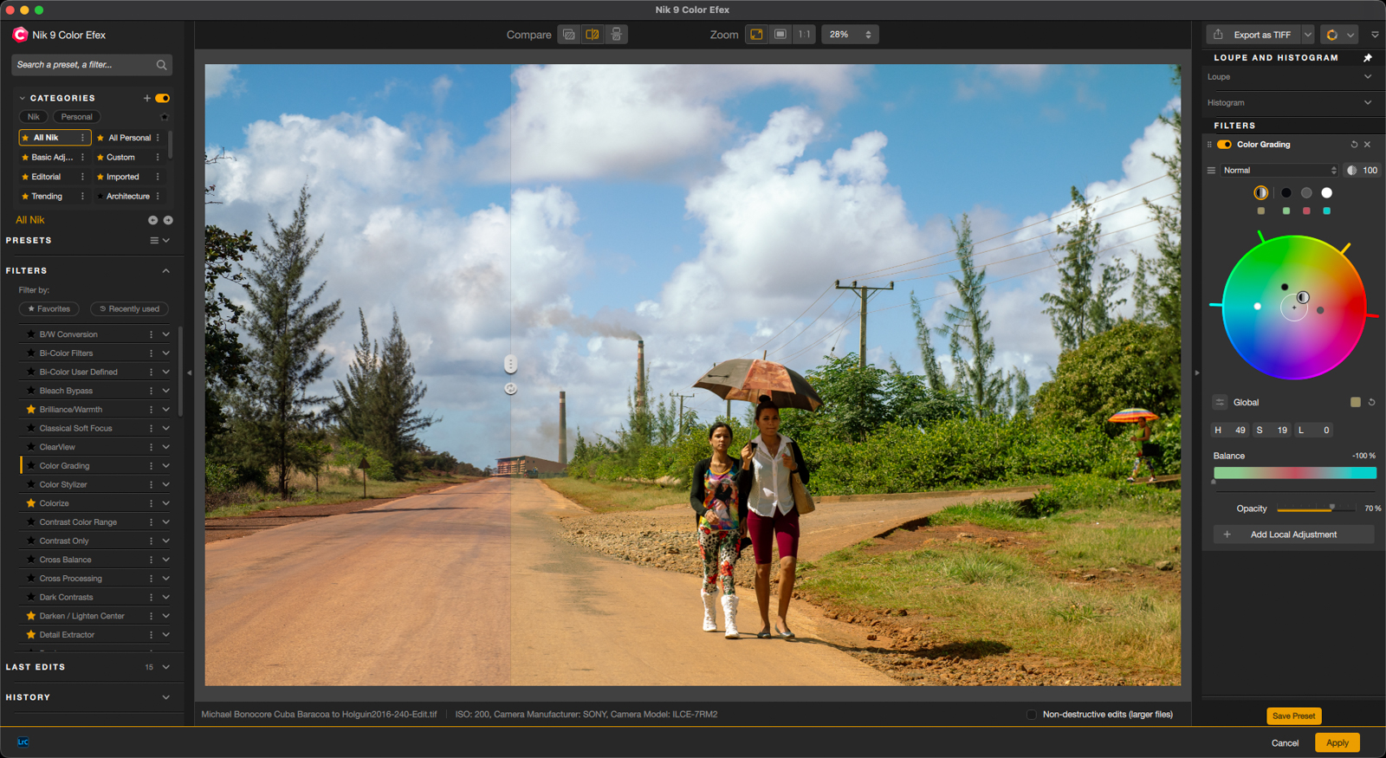Click the Apply button
The width and height of the screenshot is (1386, 758).
1337,743
